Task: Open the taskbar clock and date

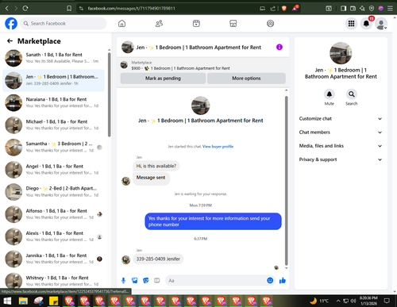Action: click(368, 301)
